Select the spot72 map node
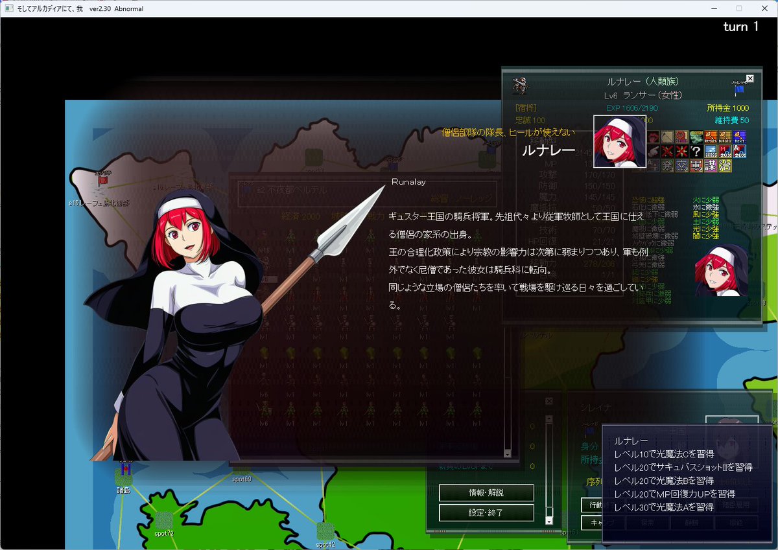This screenshot has width=778, height=550. click(164, 520)
